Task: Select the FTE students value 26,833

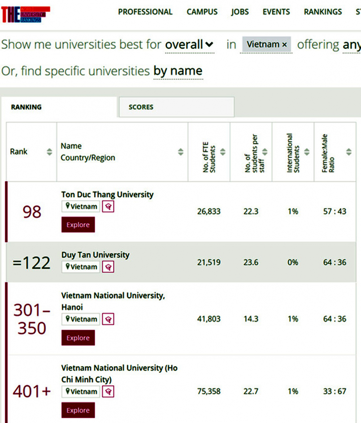Action: pyautogui.click(x=209, y=212)
